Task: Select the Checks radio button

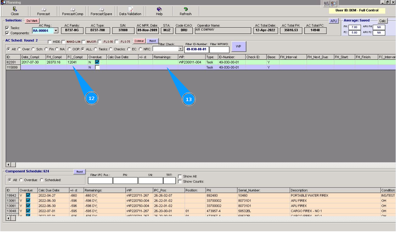Action: coord(111,49)
